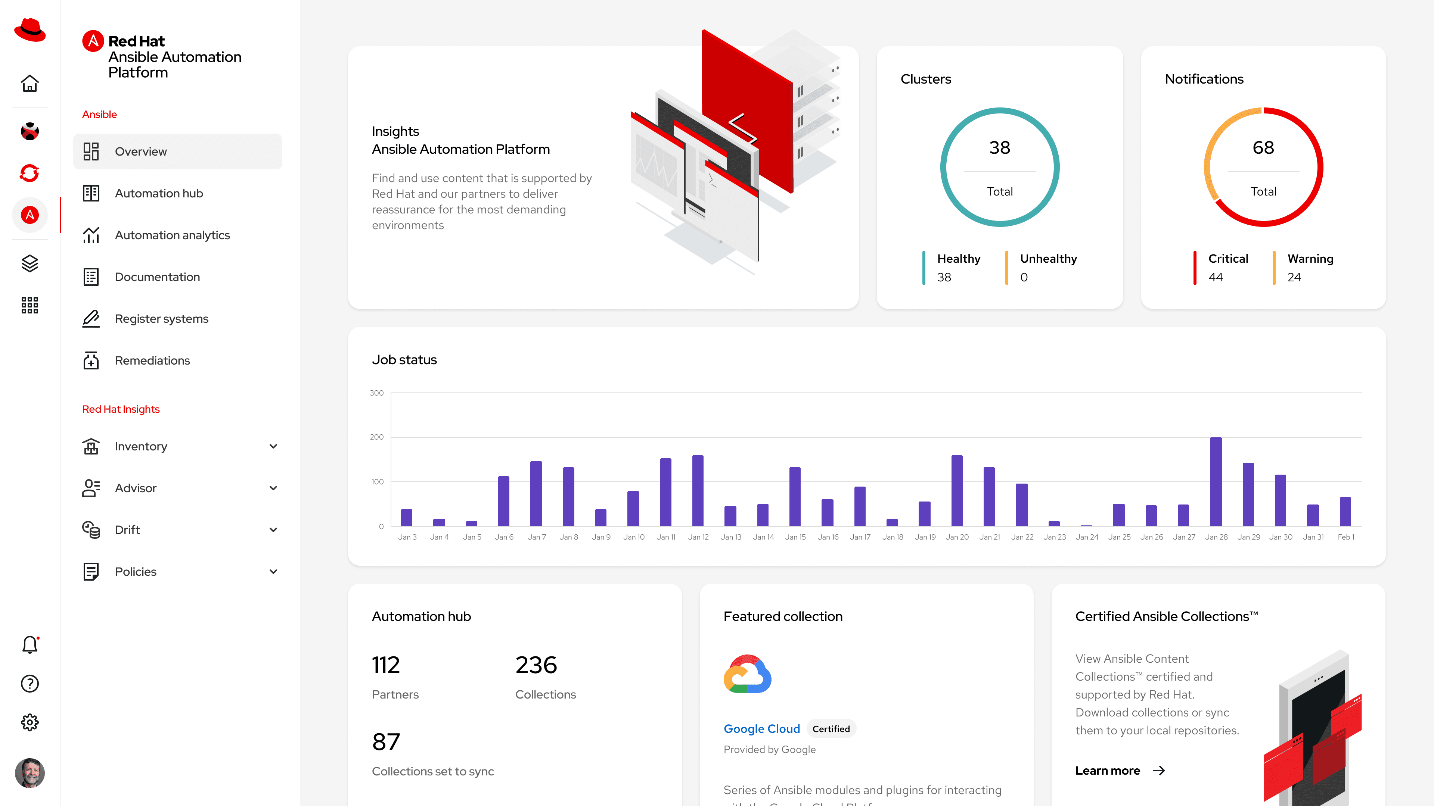Click the Remediations medical kit icon

click(x=91, y=360)
